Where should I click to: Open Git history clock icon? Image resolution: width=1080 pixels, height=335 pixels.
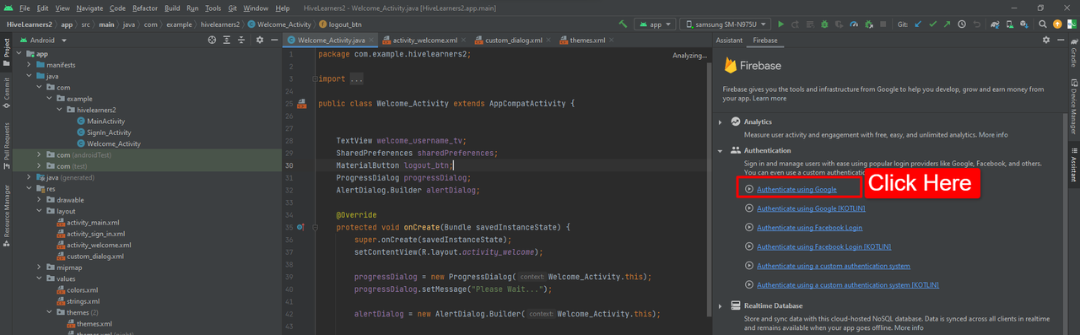click(x=962, y=24)
